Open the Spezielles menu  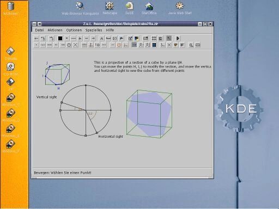point(94,30)
